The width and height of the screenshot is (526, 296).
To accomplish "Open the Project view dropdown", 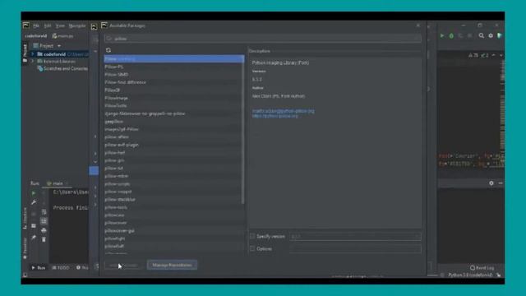I will [x=59, y=46].
